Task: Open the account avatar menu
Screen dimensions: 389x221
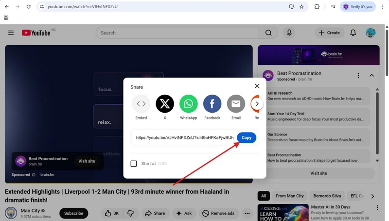Action: [x=371, y=33]
